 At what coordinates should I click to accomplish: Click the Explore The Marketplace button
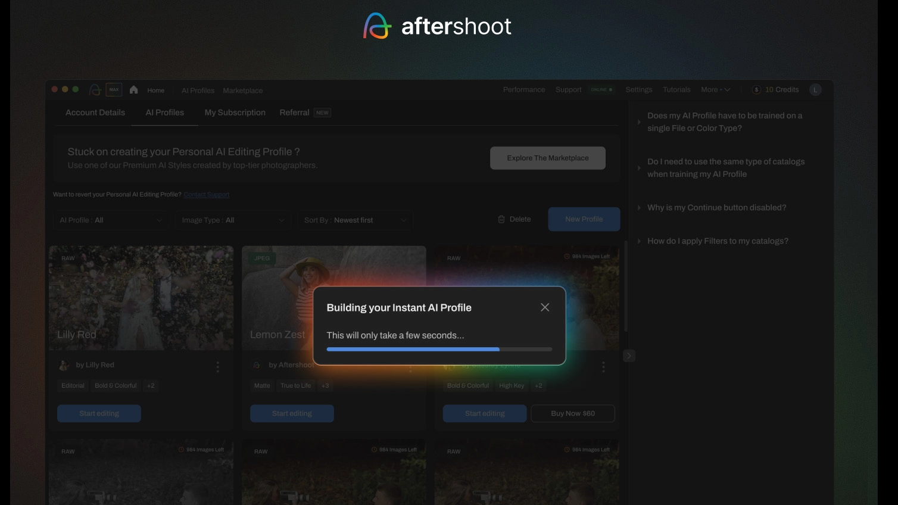click(548, 158)
